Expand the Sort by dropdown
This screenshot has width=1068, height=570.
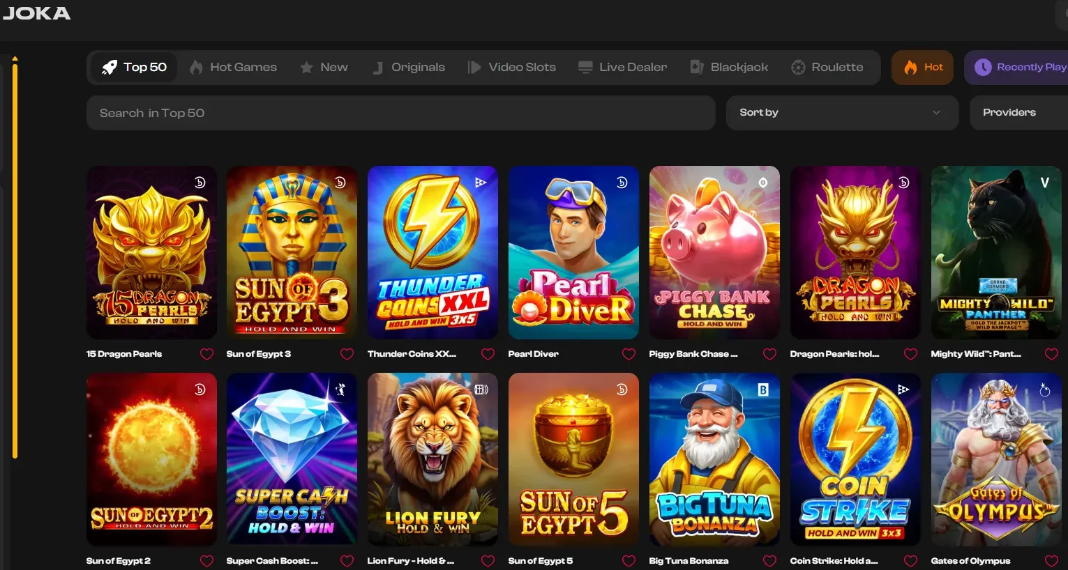(842, 113)
